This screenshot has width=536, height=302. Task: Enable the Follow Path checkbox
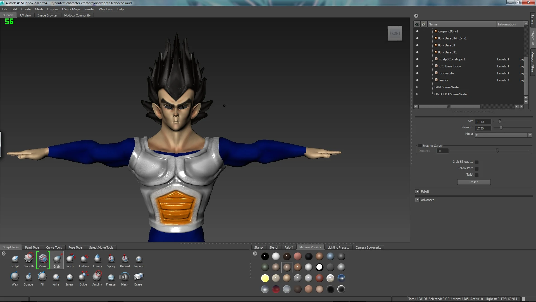pos(477,168)
